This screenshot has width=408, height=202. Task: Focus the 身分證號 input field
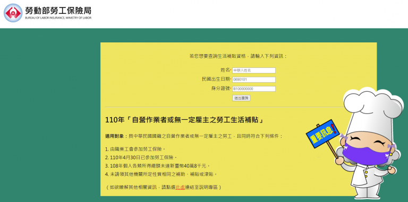tap(254, 89)
